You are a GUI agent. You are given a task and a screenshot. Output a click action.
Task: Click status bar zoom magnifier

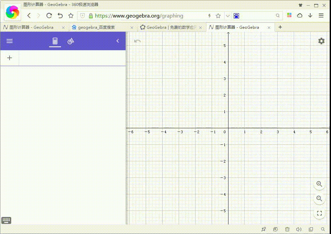pos(323,229)
